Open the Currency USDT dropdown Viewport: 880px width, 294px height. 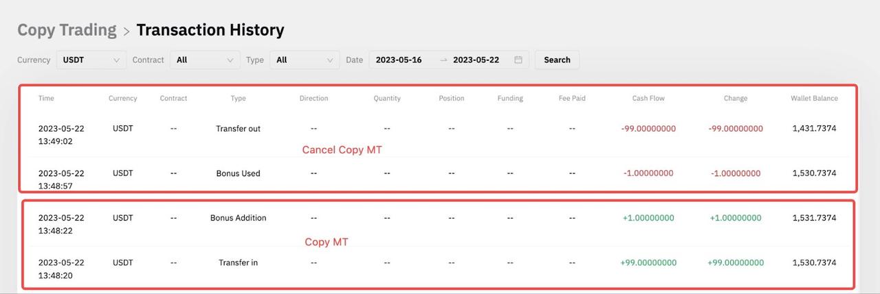point(91,60)
